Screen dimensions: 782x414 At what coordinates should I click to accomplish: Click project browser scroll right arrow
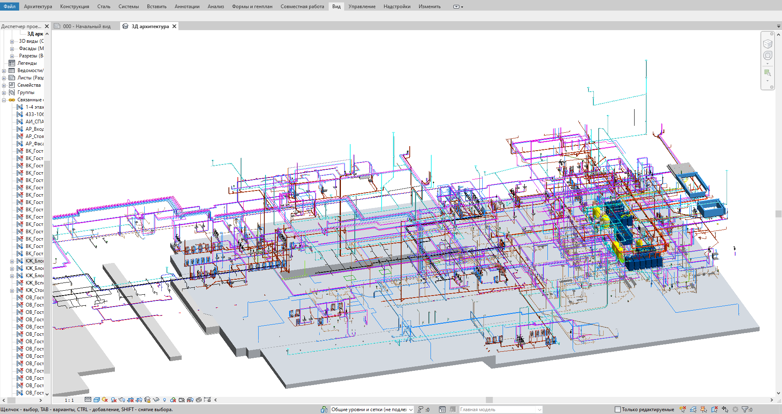click(40, 400)
